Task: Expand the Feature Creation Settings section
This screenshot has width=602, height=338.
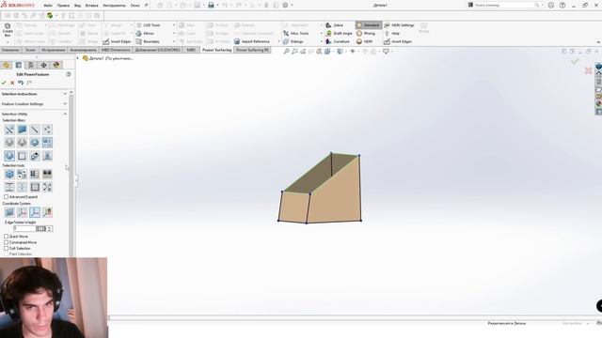Action: (65, 104)
